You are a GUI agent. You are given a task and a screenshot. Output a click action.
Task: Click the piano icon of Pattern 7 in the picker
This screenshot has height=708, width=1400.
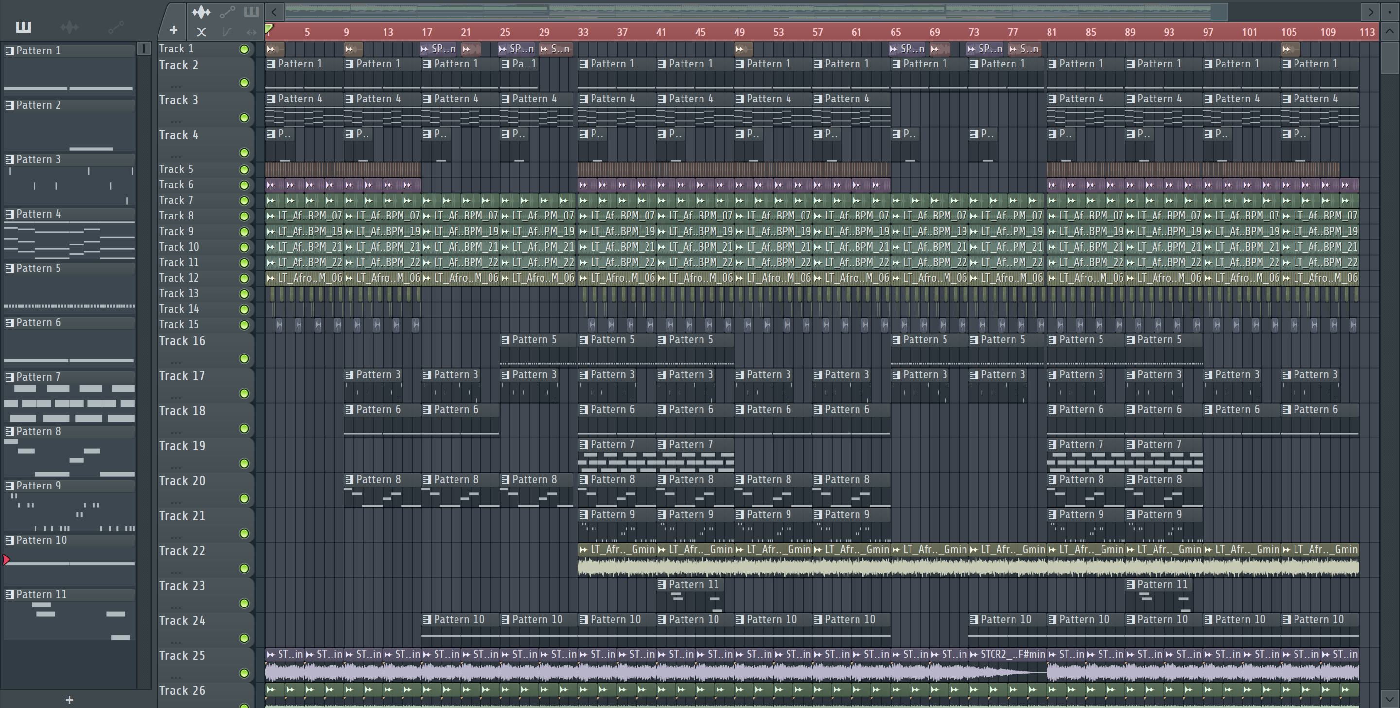(9, 377)
